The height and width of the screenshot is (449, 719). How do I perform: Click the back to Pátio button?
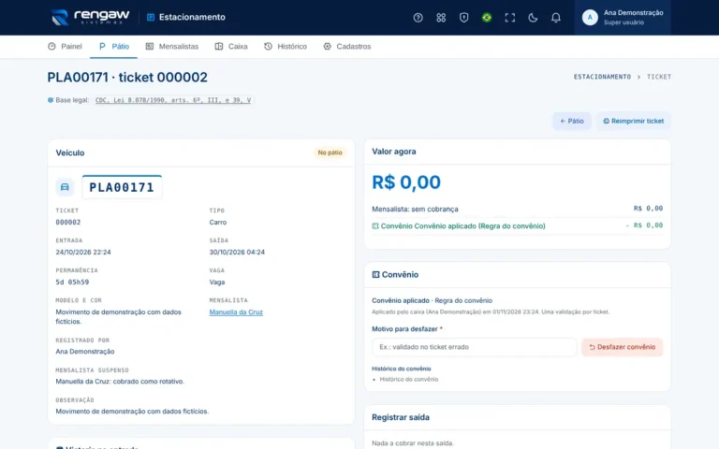571,121
